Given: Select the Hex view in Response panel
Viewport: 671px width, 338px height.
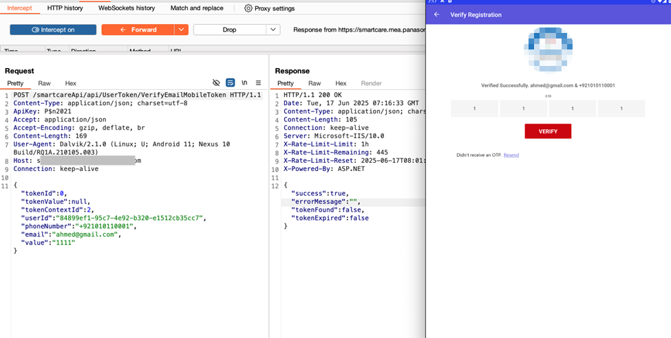Looking at the screenshot, I should 341,83.
